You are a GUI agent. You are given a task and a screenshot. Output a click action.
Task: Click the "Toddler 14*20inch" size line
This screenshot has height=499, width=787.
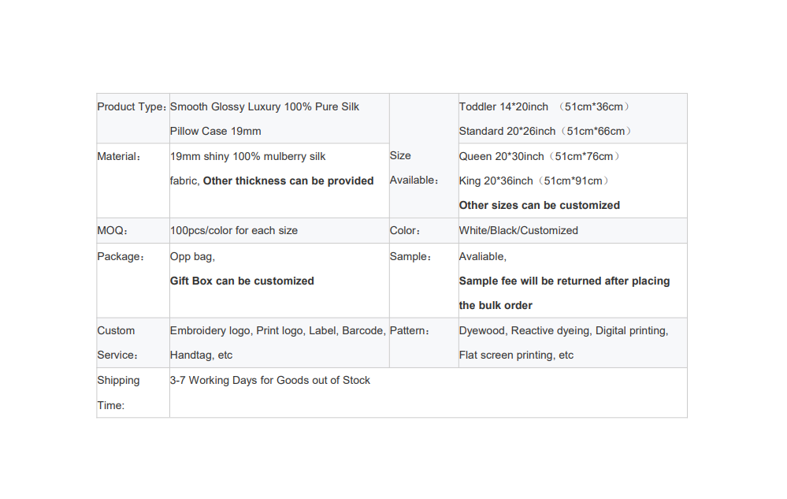pyautogui.click(x=503, y=107)
